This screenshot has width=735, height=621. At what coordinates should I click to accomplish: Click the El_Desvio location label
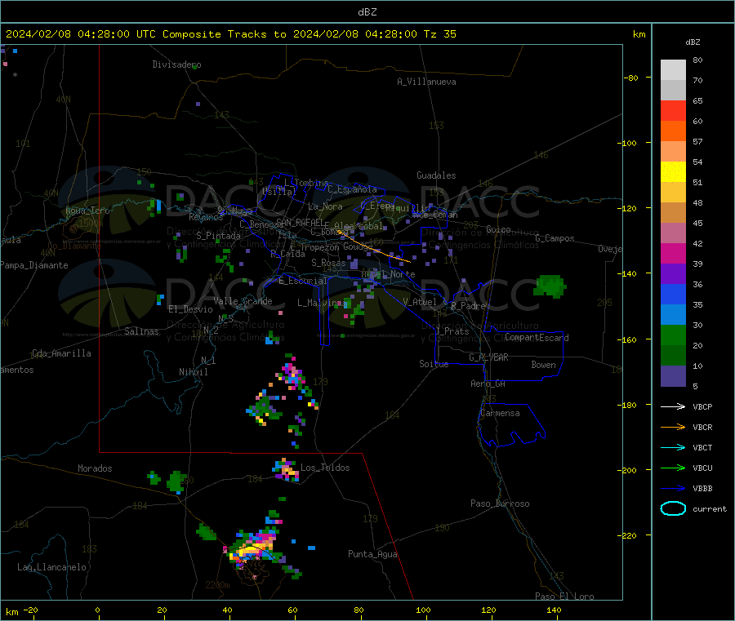click(x=190, y=309)
